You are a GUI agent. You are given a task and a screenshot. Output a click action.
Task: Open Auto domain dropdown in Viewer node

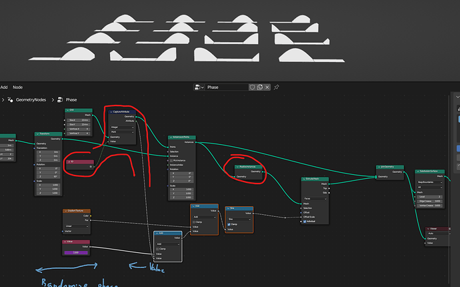coord(439,234)
